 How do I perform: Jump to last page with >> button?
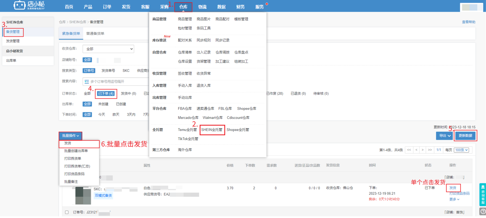tap(430, 150)
